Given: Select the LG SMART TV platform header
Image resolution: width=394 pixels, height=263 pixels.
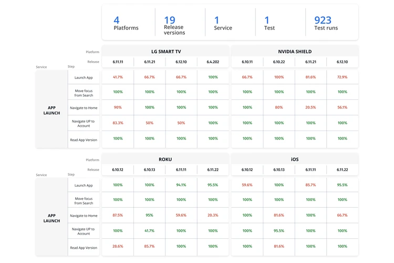Looking at the screenshot, I should pyautogui.click(x=166, y=52).
